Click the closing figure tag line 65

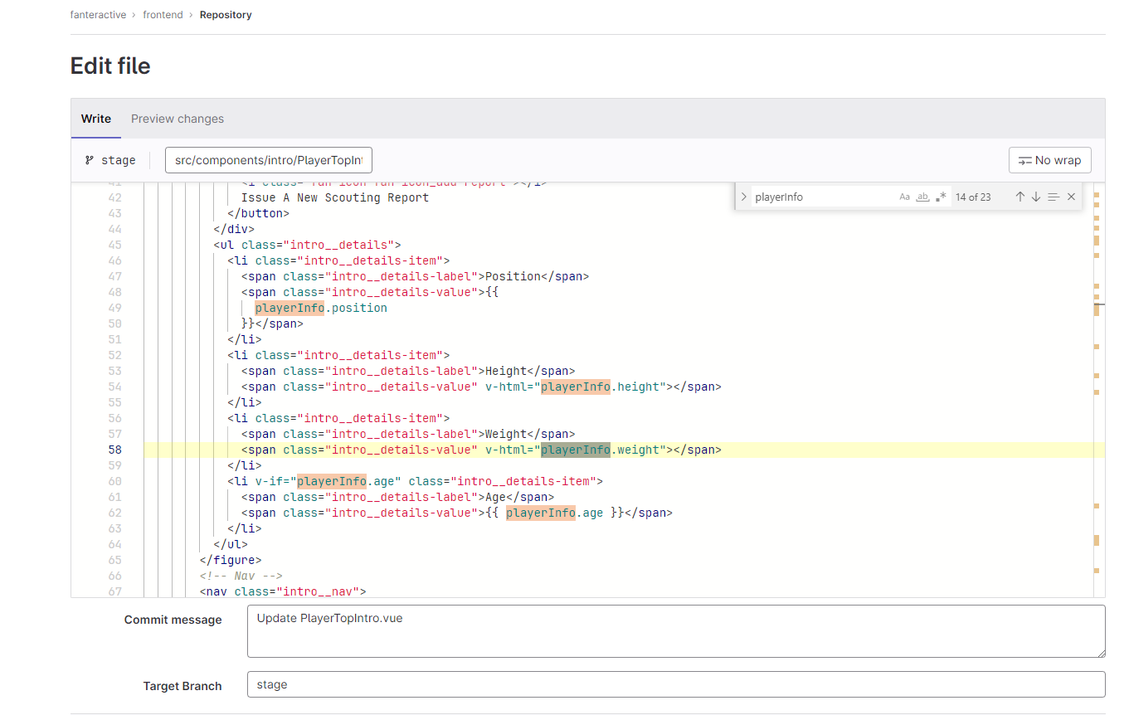[230, 560]
